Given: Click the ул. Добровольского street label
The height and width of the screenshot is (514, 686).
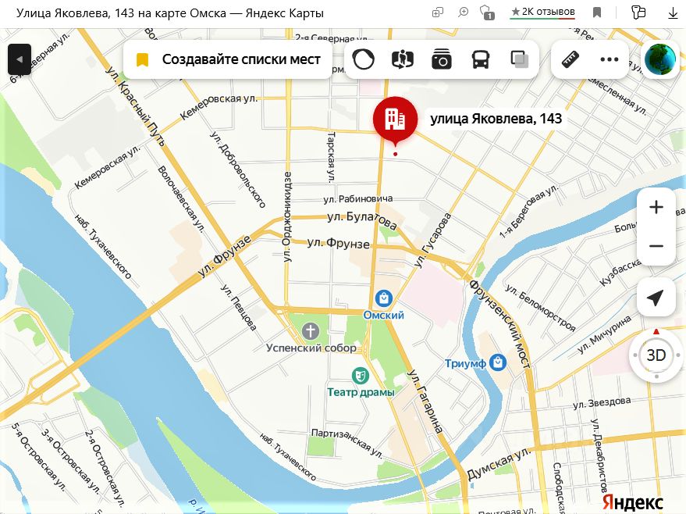Looking at the screenshot, I should [x=237, y=169].
